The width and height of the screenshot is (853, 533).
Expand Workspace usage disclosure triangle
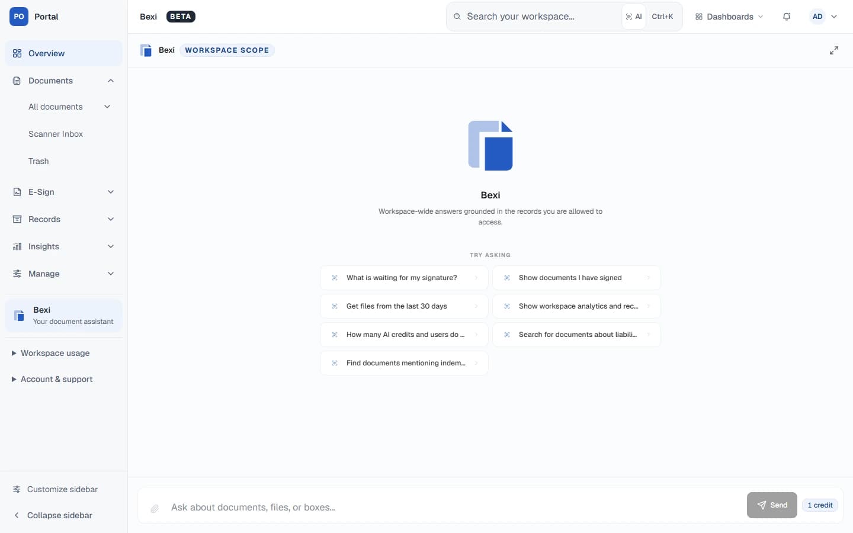click(x=14, y=353)
